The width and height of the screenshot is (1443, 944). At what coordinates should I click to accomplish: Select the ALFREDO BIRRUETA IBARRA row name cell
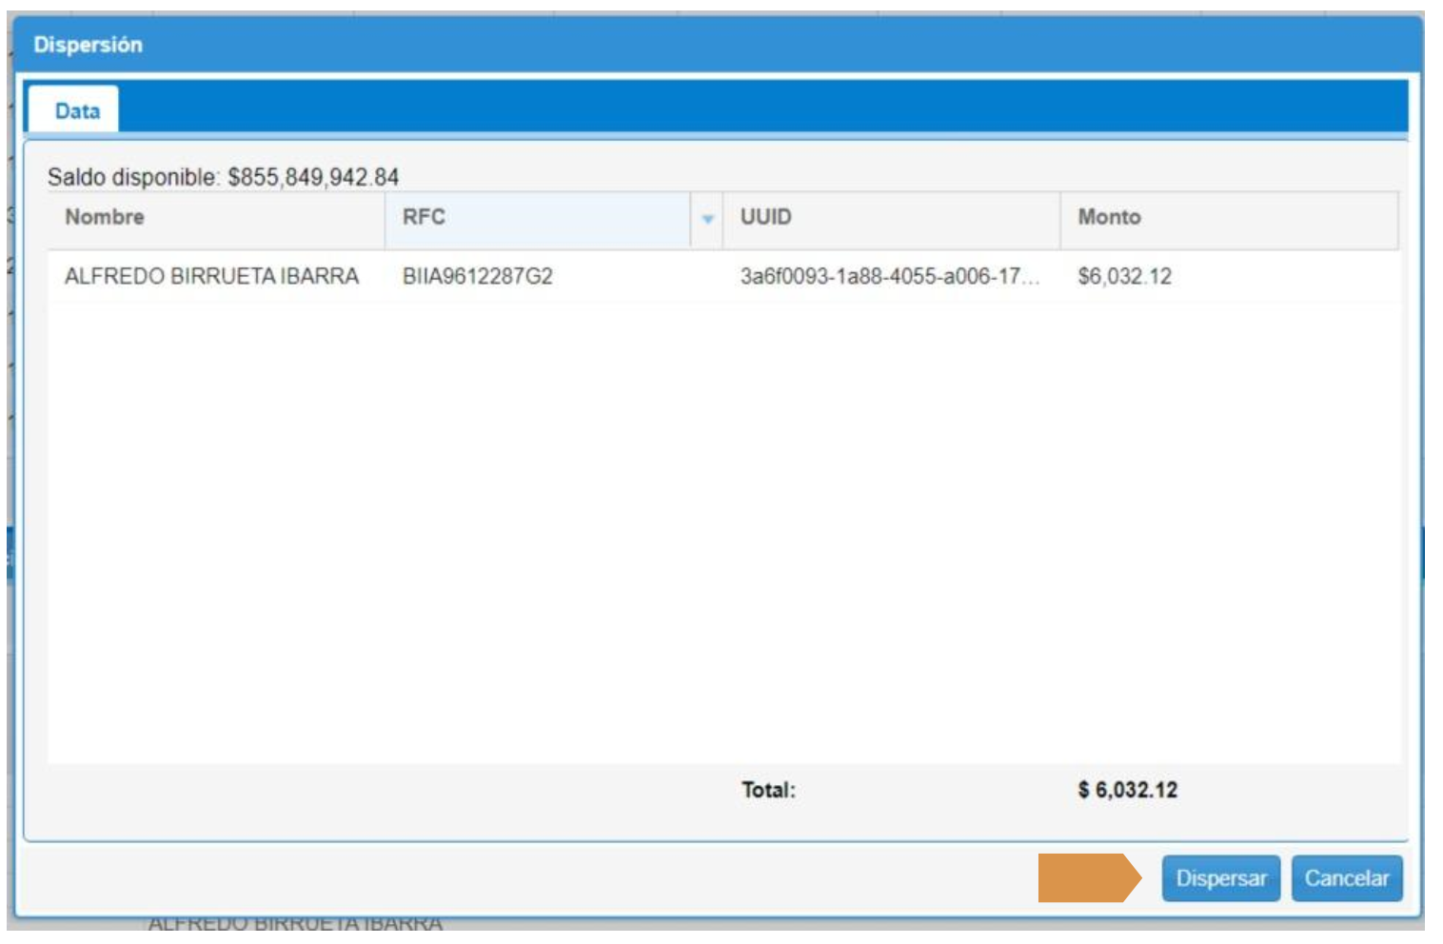point(211,277)
